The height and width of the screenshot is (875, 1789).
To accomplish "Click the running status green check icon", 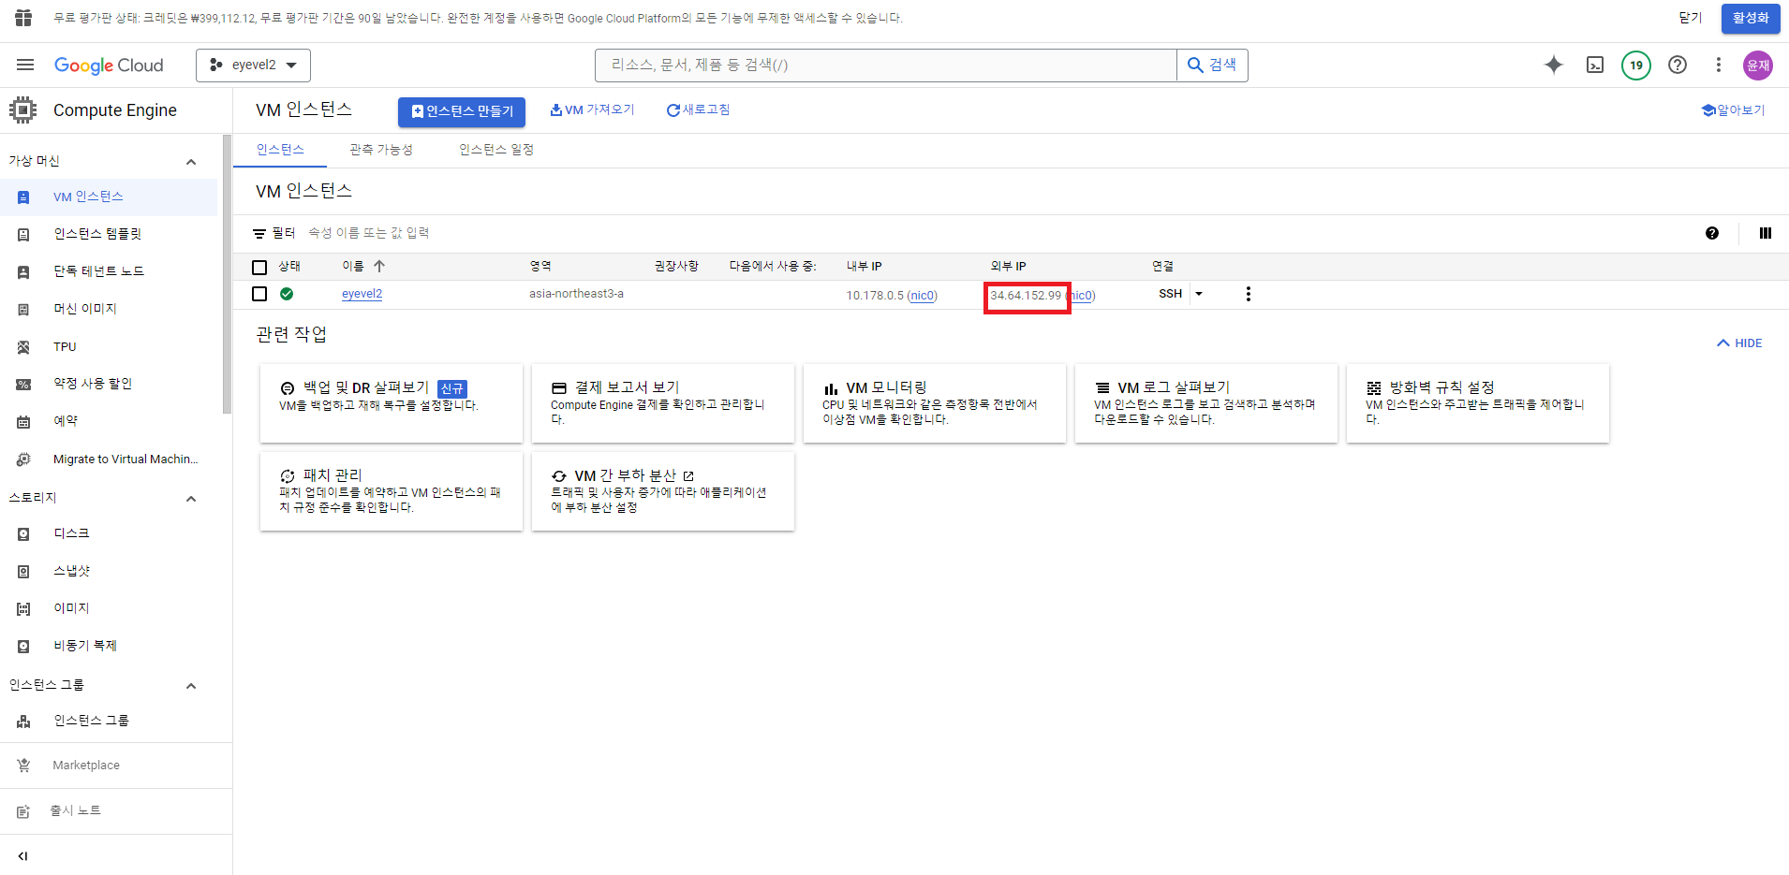I will pos(287,294).
